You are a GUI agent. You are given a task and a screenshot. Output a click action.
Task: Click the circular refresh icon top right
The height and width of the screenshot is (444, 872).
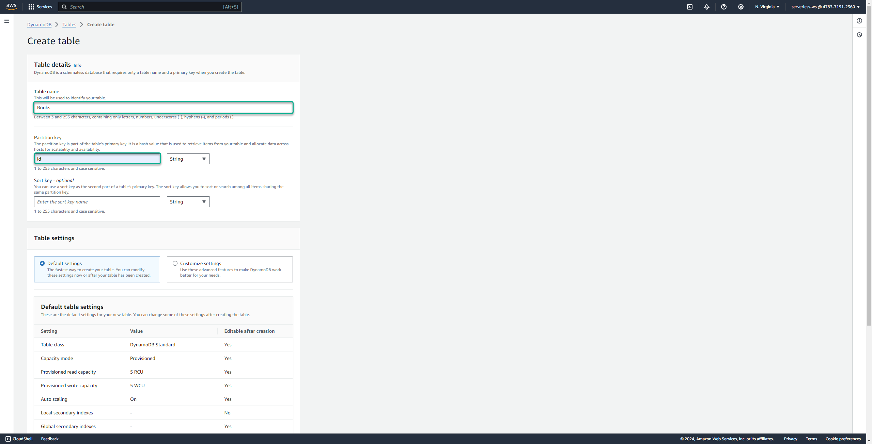(860, 21)
